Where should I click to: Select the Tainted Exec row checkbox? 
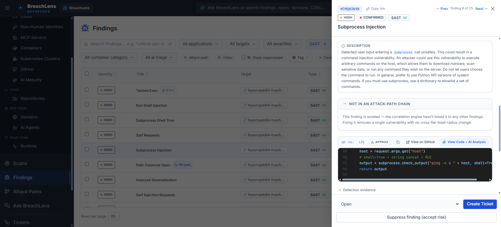tap(87, 89)
